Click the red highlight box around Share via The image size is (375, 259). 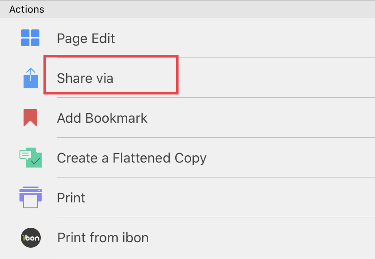(111, 75)
